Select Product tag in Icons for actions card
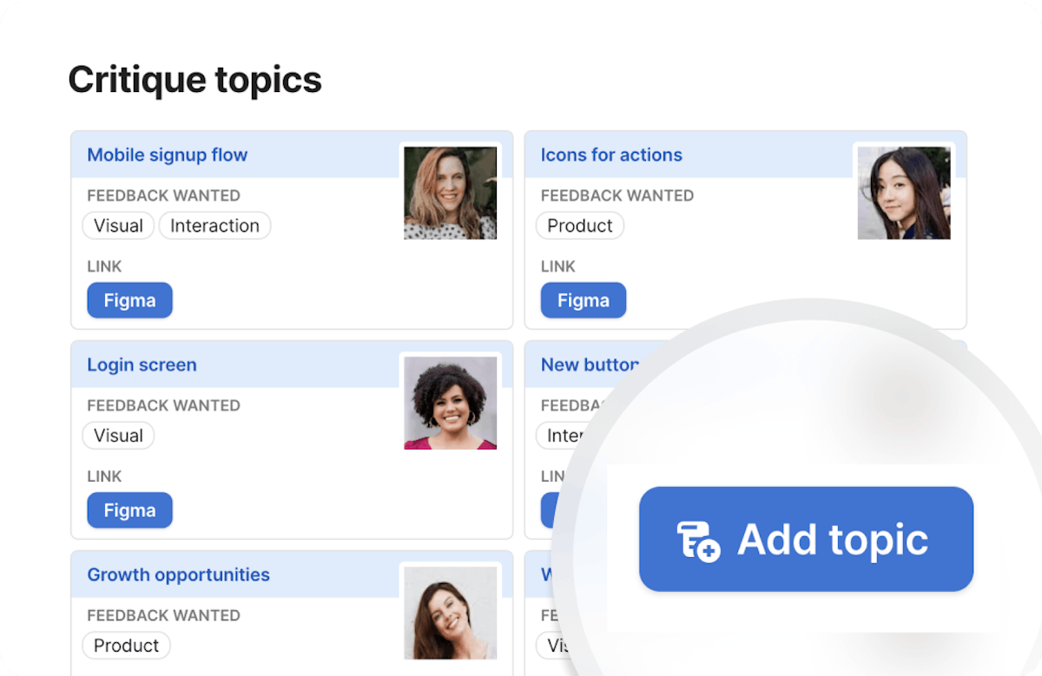 [x=579, y=226]
